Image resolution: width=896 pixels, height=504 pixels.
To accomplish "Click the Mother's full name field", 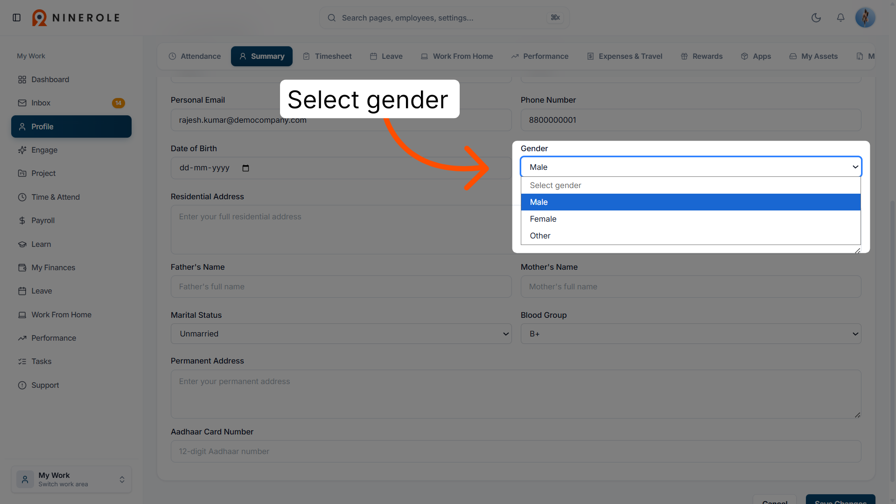I will [691, 287].
